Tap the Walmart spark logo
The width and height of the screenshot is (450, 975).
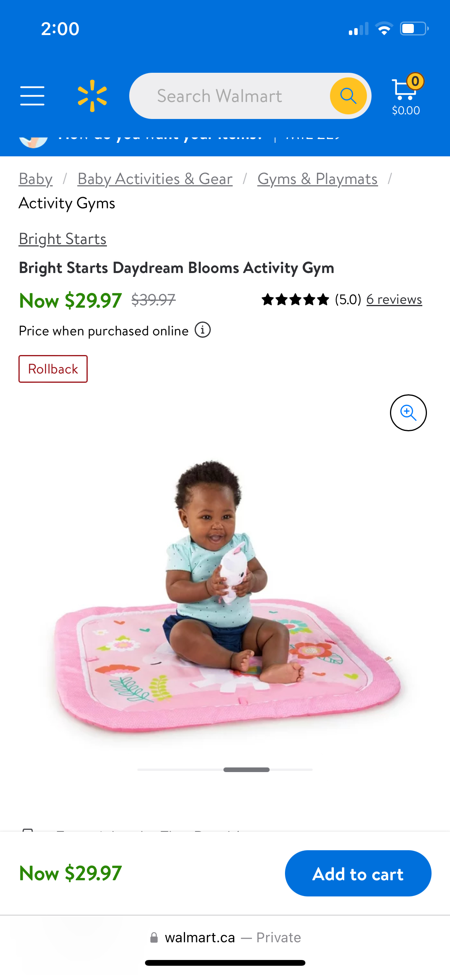[x=92, y=96]
